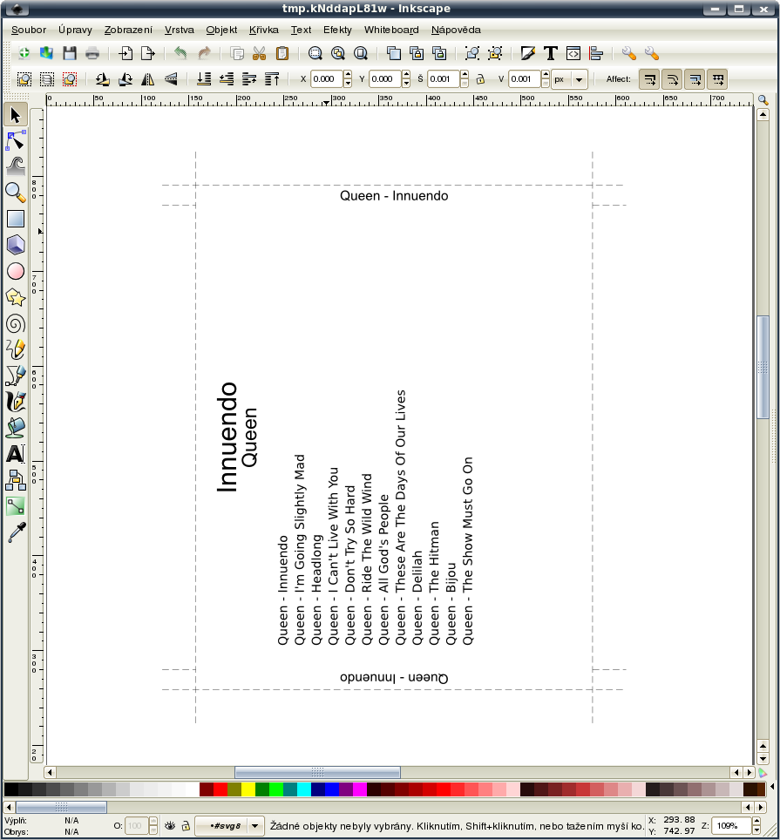The height and width of the screenshot is (840, 780).
Task: Cut selection with scissors icon
Action: [260, 53]
